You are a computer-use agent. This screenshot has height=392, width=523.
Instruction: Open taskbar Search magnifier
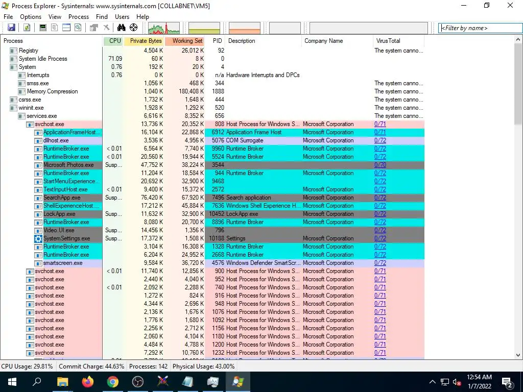pos(37,382)
